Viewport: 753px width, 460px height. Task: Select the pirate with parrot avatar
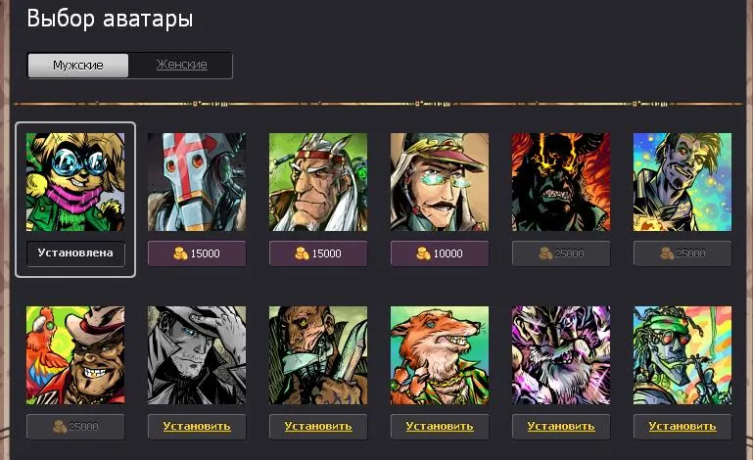[75, 355]
